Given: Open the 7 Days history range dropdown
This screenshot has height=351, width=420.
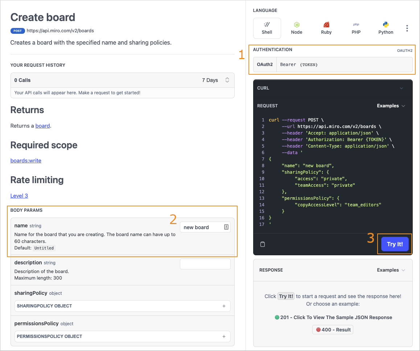Looking at the screenshot, I should pyautogui.click(x=216, y=80).
